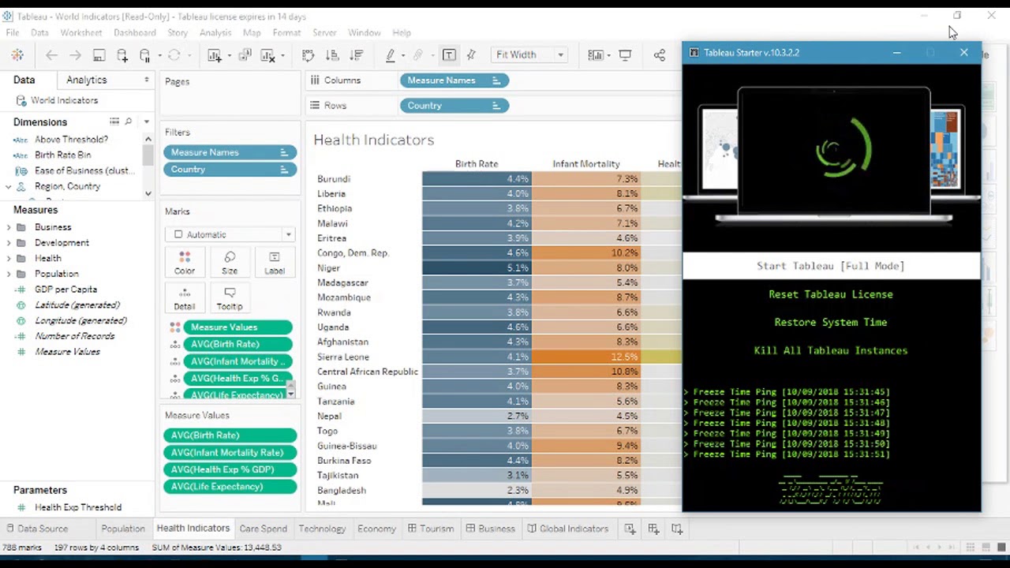Collapse the Region, Country hierarchy

[x=9, y=186]
